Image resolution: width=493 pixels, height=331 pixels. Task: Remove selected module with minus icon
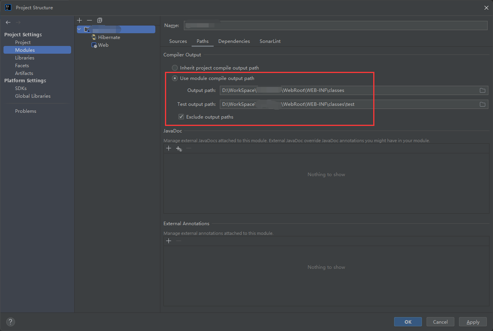click(x=90, y=20)
